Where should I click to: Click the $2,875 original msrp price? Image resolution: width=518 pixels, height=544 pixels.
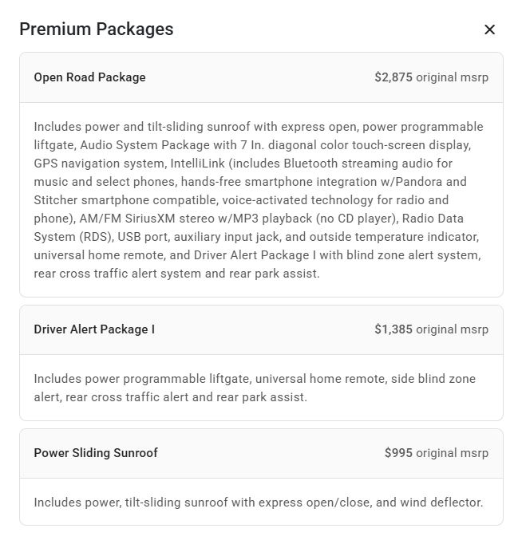(431, 77)
